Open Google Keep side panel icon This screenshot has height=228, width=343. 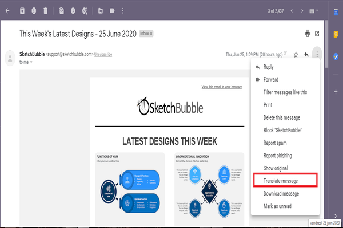[336, 34]
